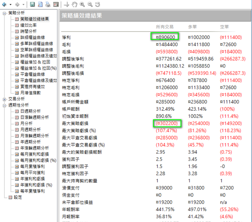The height and width of the screenshot is (222, 252).
Task: Open the Back arrow history dropdown
Action: [x=10, y=5]
